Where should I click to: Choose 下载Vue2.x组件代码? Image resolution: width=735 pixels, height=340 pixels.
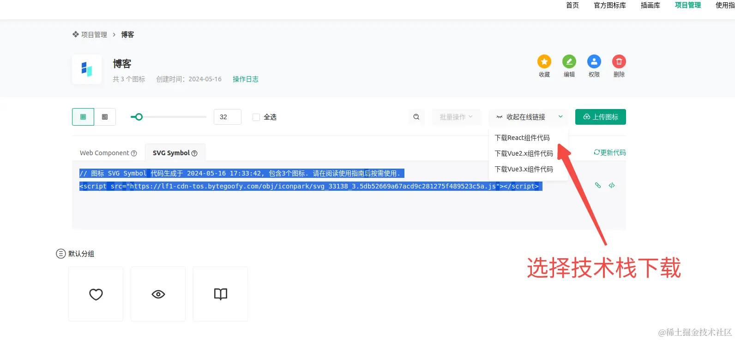[524, 153]
